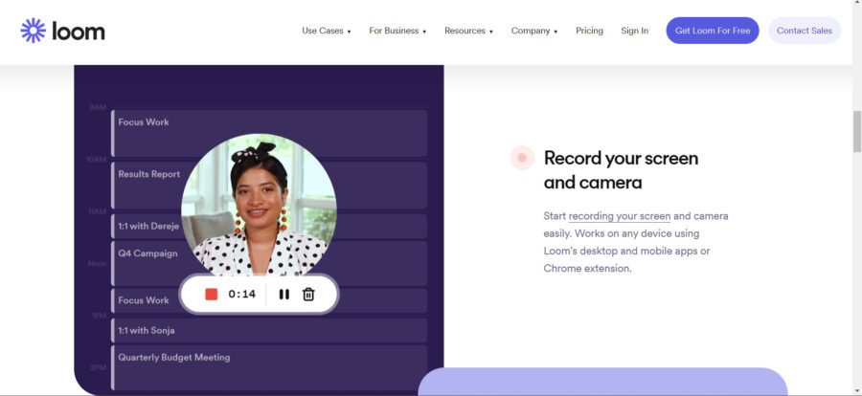862x396 pixels.
Task: Expand the For Business menu
Action: tap(397, 31)
